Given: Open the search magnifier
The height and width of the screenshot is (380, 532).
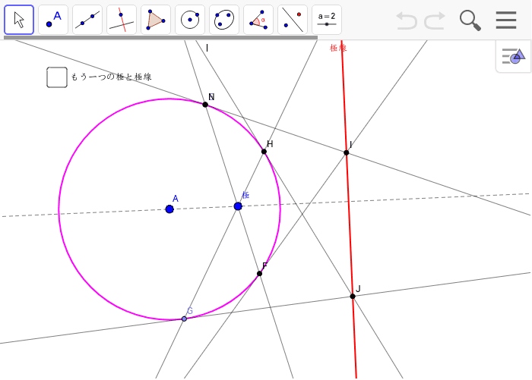Looking at the screenshot, I should [x=470, y=20].
